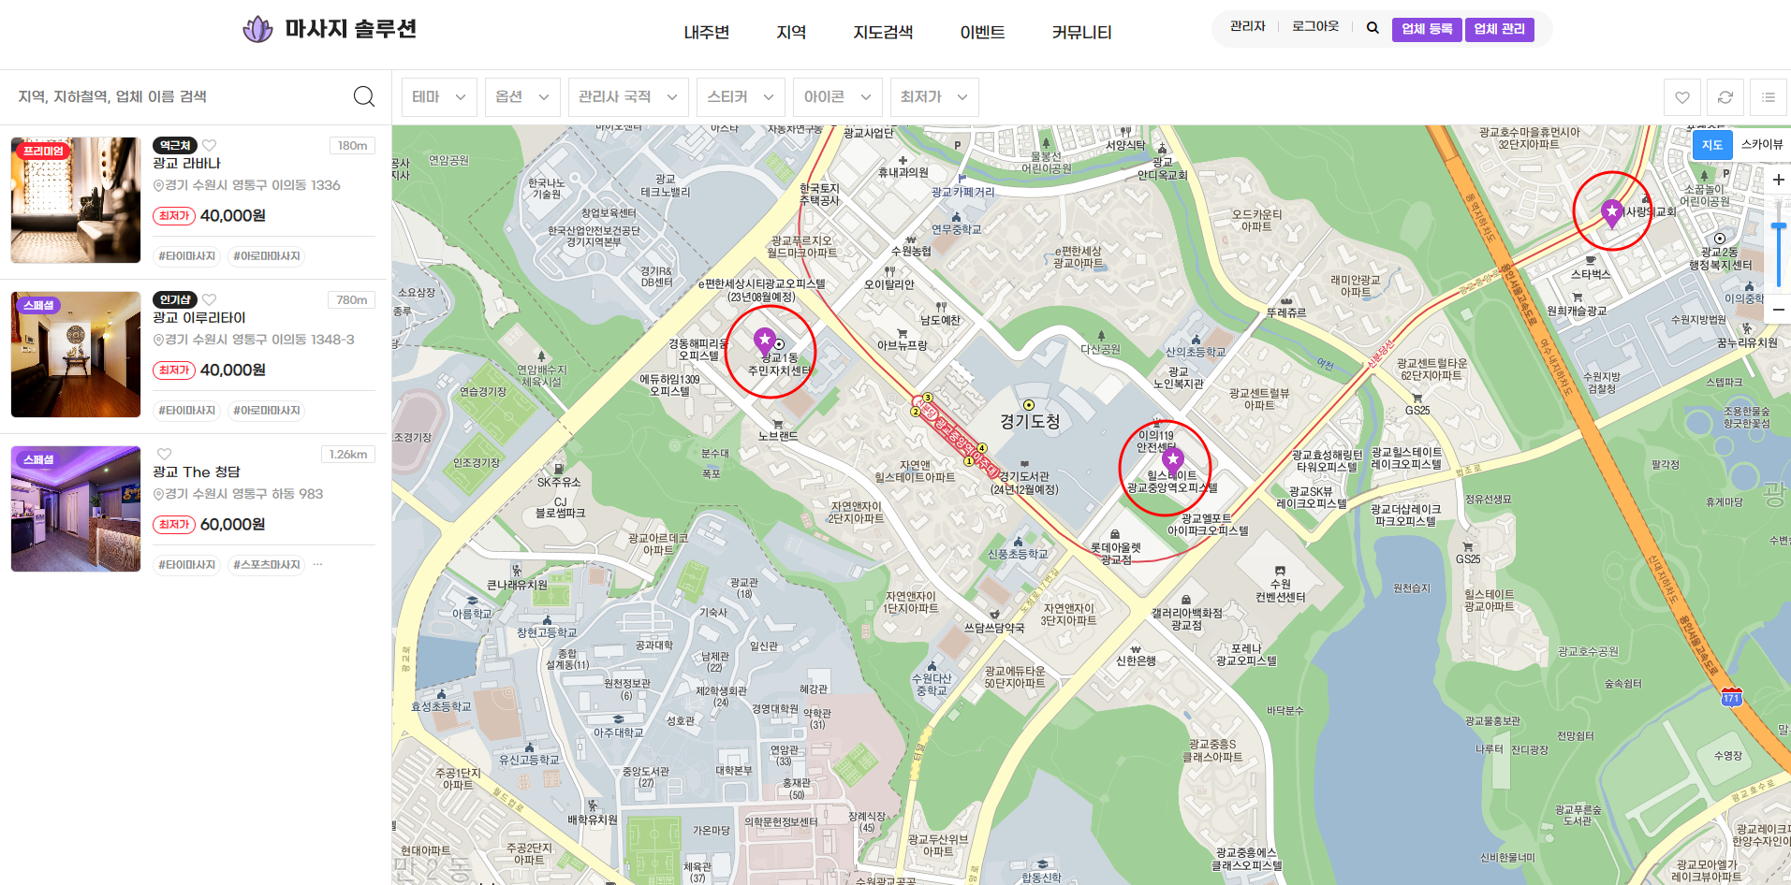Zoom in the map with plus button

[x=1779, y=180]
